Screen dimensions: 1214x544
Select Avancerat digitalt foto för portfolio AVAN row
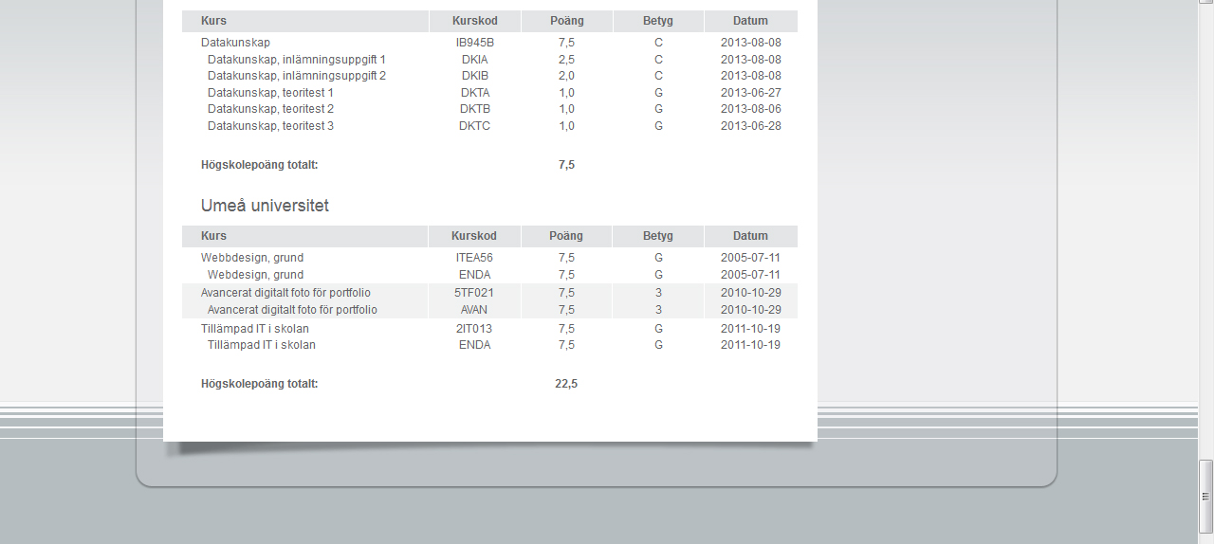[292, 310]
